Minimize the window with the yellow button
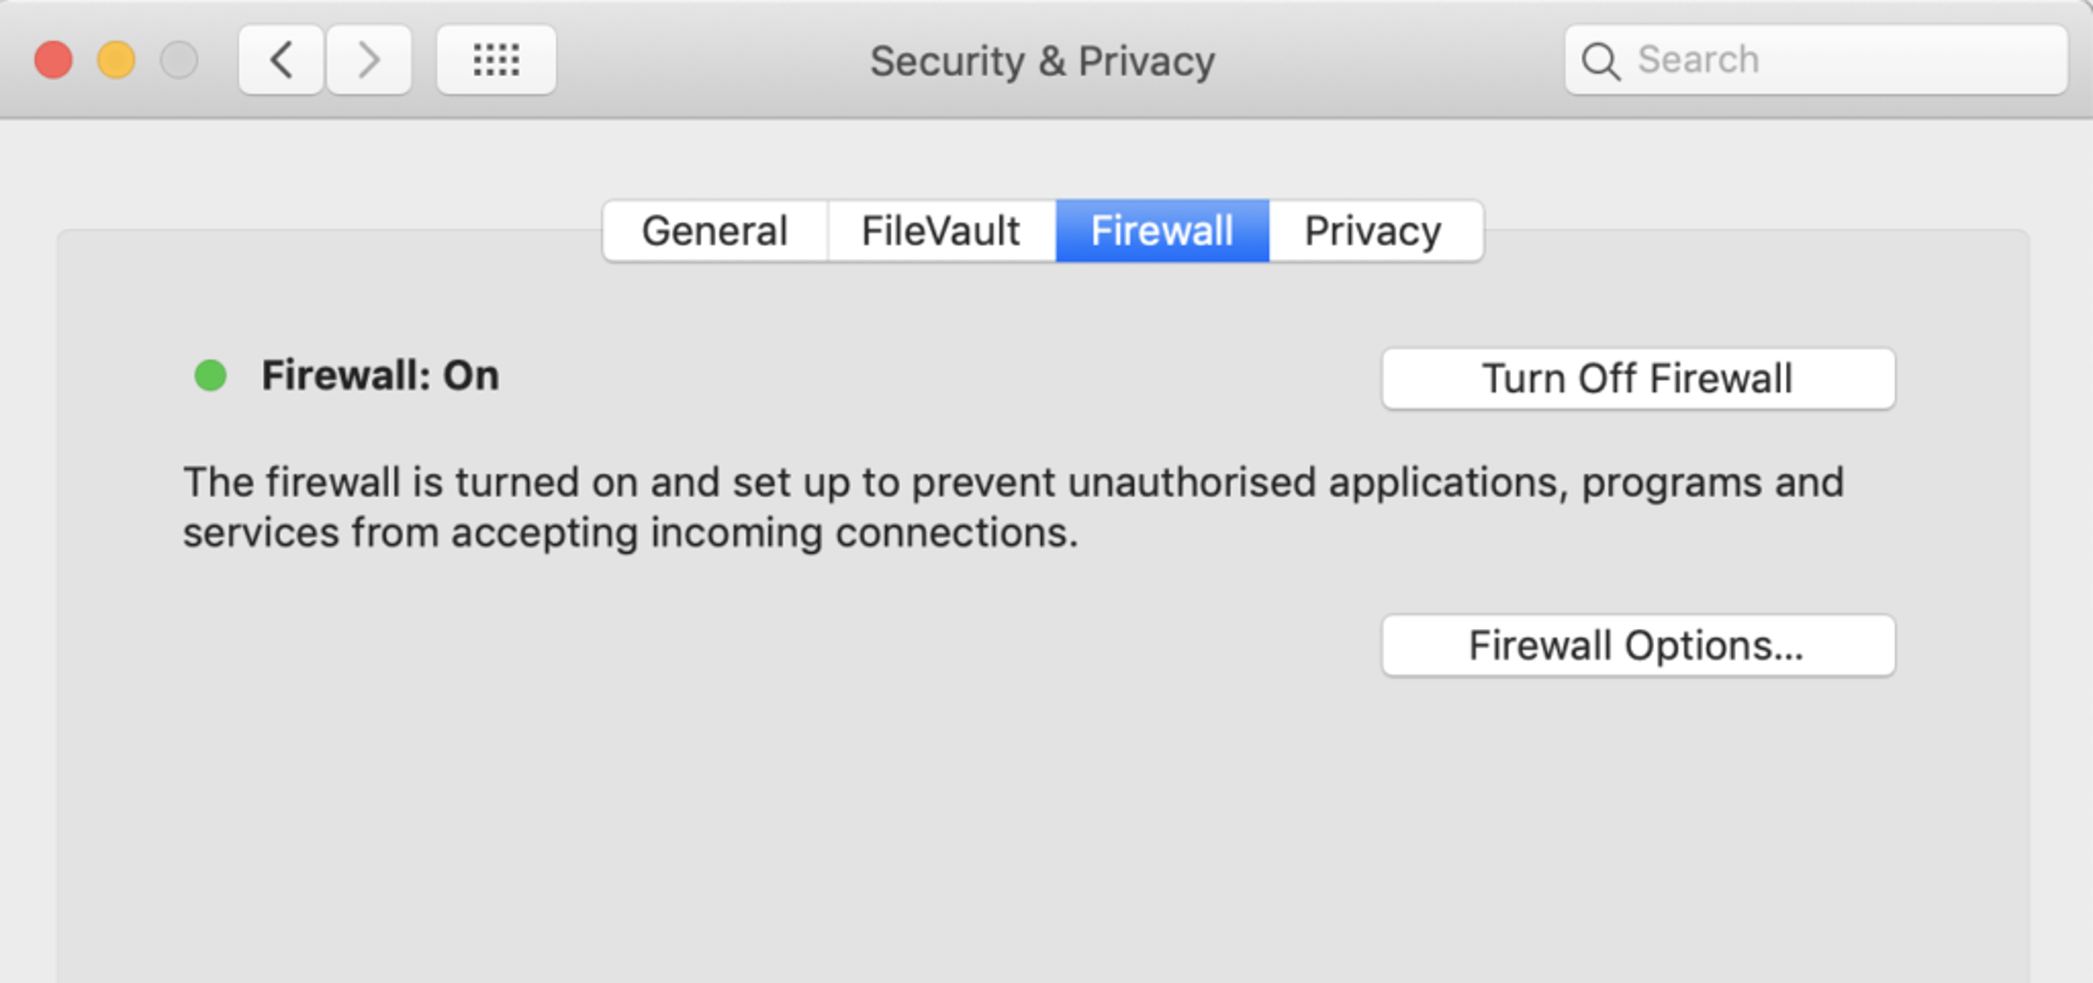 116,60
